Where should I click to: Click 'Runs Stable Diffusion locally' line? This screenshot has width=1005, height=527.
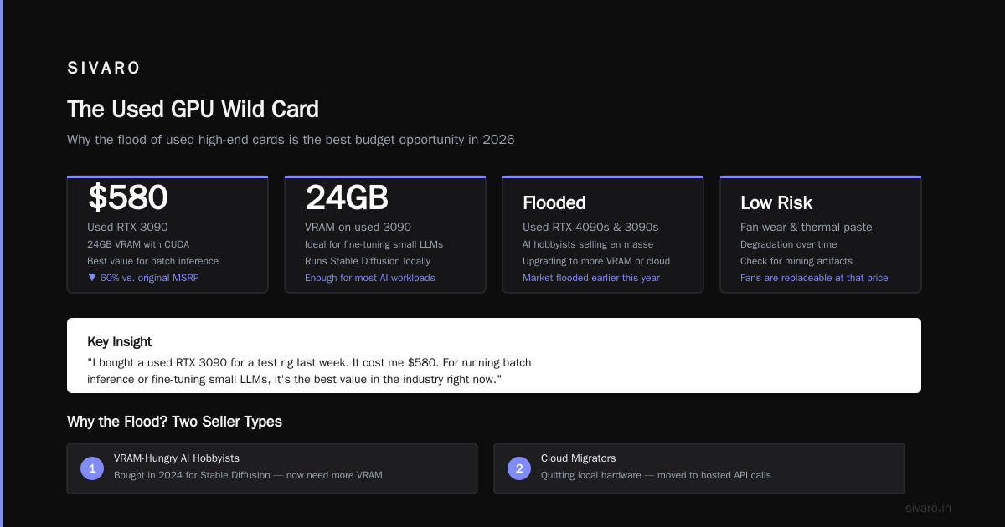[368, 261]
